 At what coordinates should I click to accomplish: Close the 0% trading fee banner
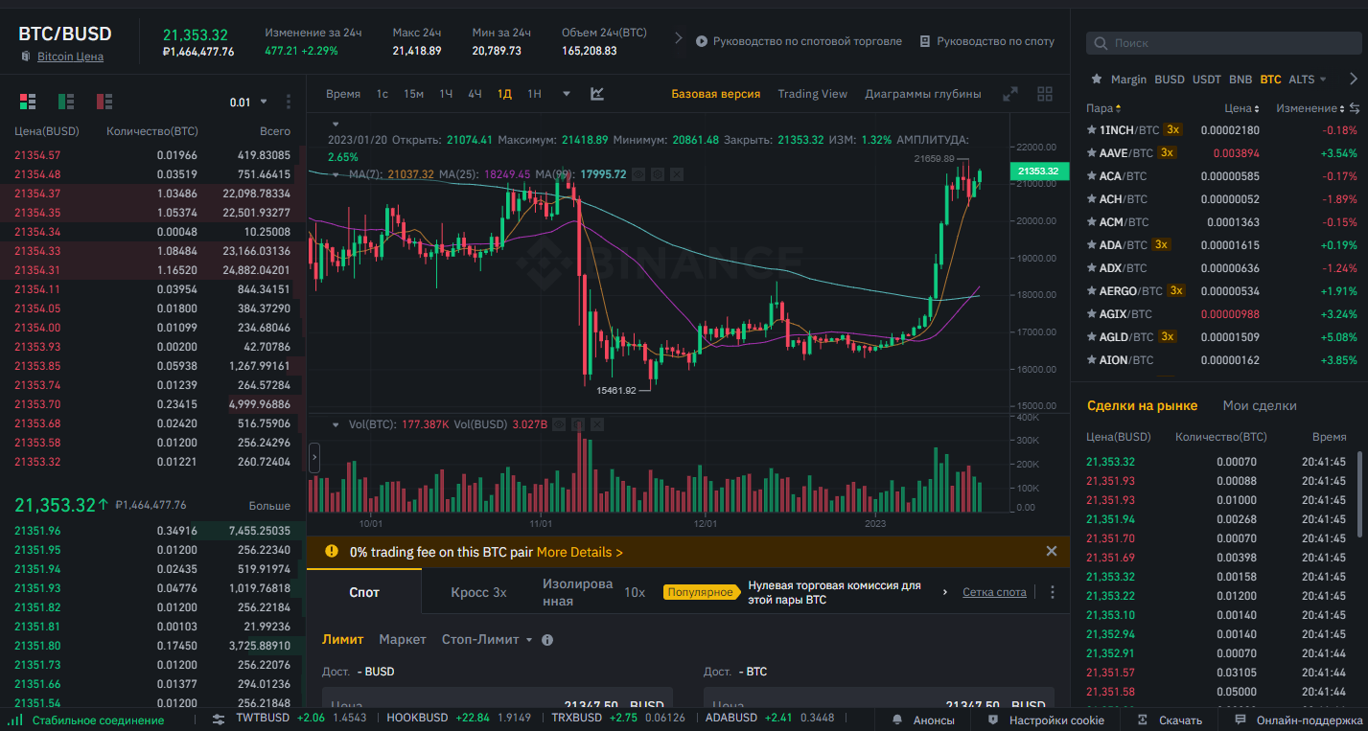(x=1051, y=551)
